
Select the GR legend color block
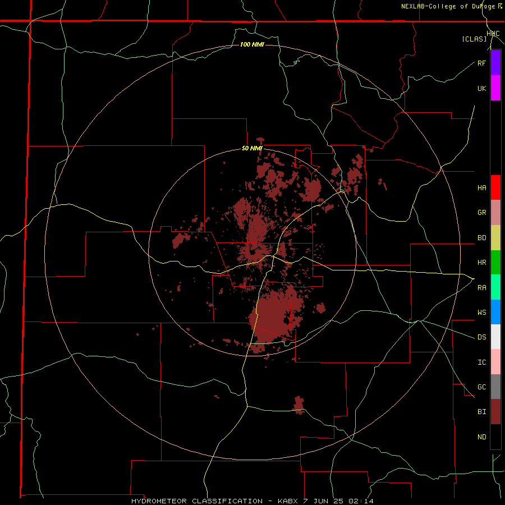(495, 212)
